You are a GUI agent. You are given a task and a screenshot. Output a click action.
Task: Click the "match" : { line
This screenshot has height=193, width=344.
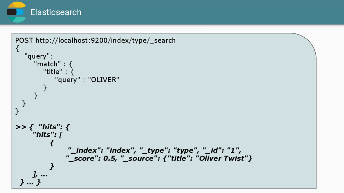pos(53,64)
